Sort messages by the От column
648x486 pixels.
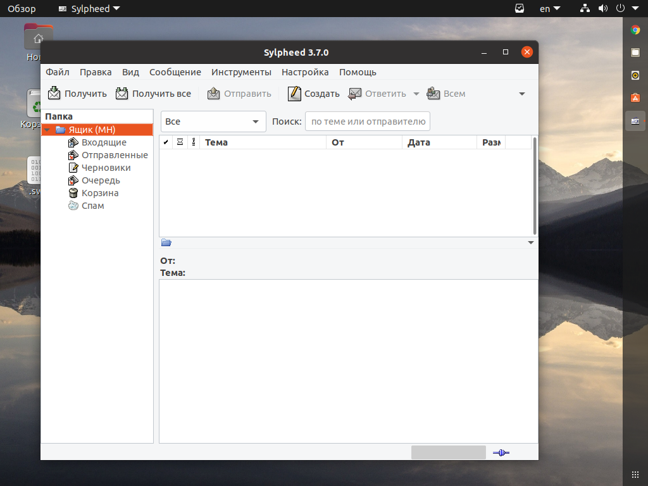tap(364, 142)
